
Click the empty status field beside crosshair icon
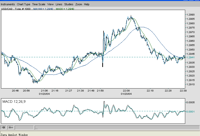pos(24,127)
